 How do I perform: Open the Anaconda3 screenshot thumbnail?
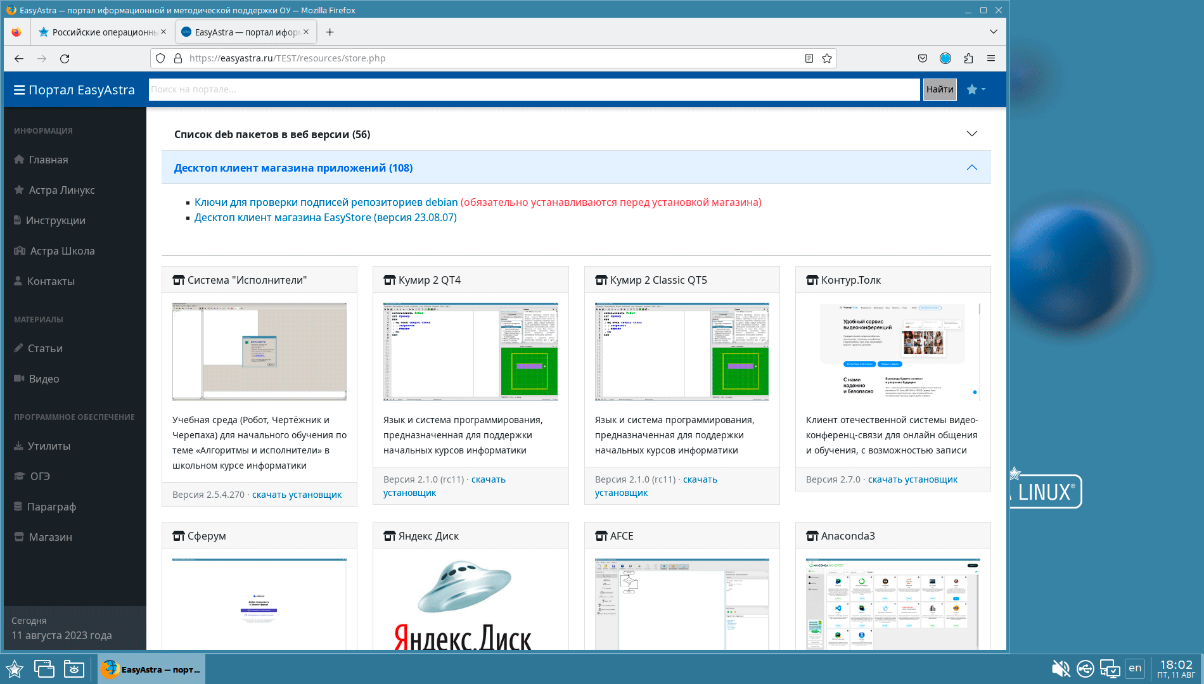[x=893, y=604]
